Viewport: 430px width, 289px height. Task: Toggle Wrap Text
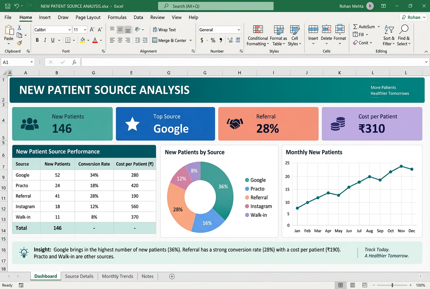(x=164, y=30)
